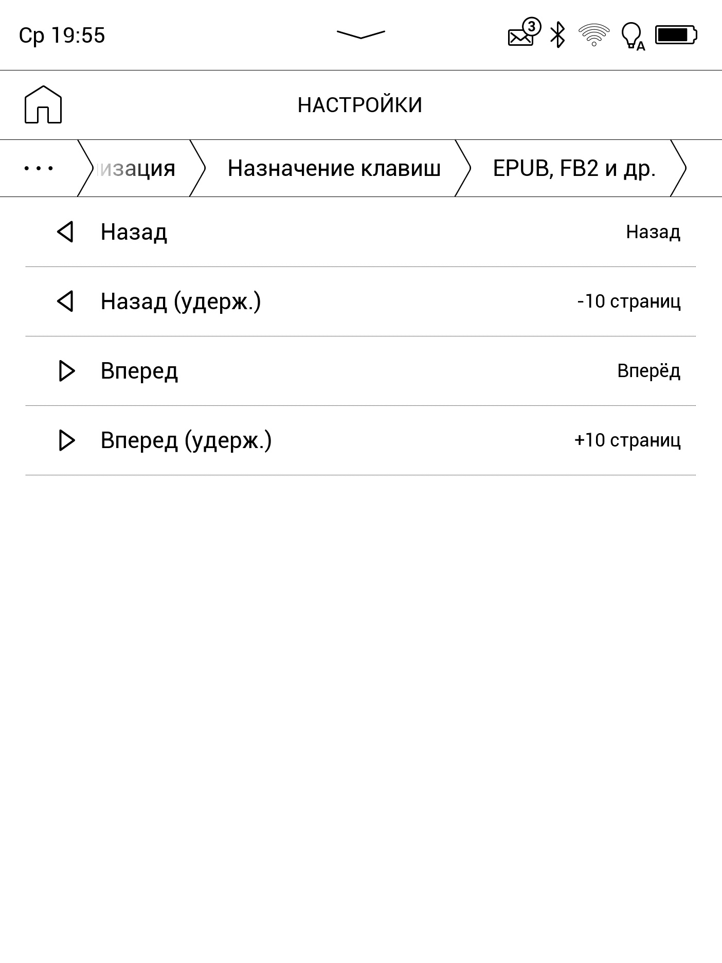Tap the Wi-Fi status icon

pyautogui.click(x=593, y=35)
